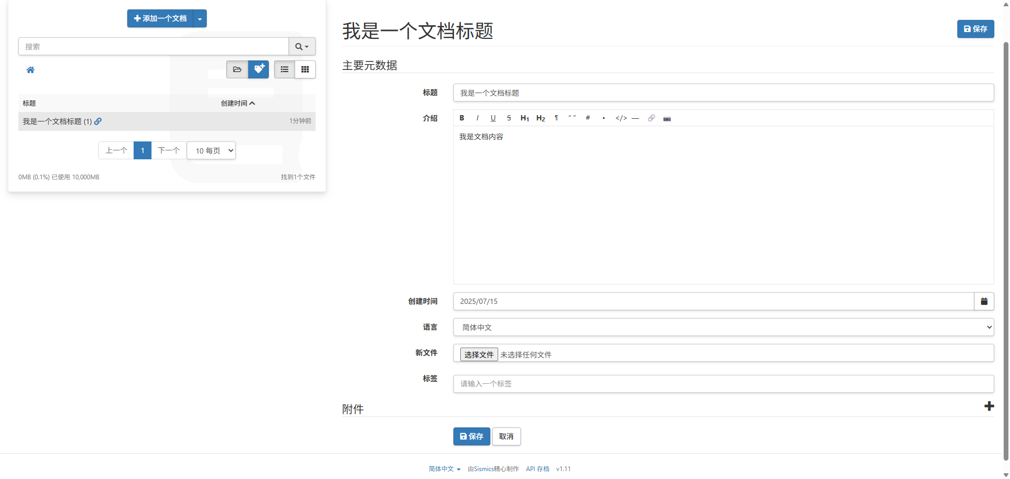The image size is (1010, 479).
Task: Insert an image with the camera icon
Action: pyautogui.click(x=667, y=118)
